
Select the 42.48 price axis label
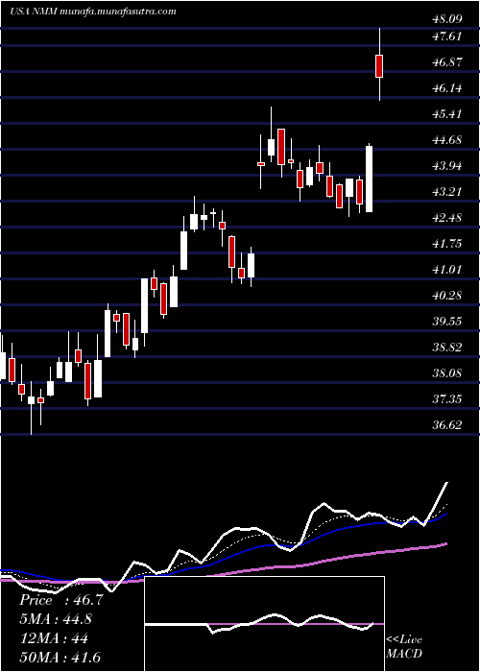(448, 218)
